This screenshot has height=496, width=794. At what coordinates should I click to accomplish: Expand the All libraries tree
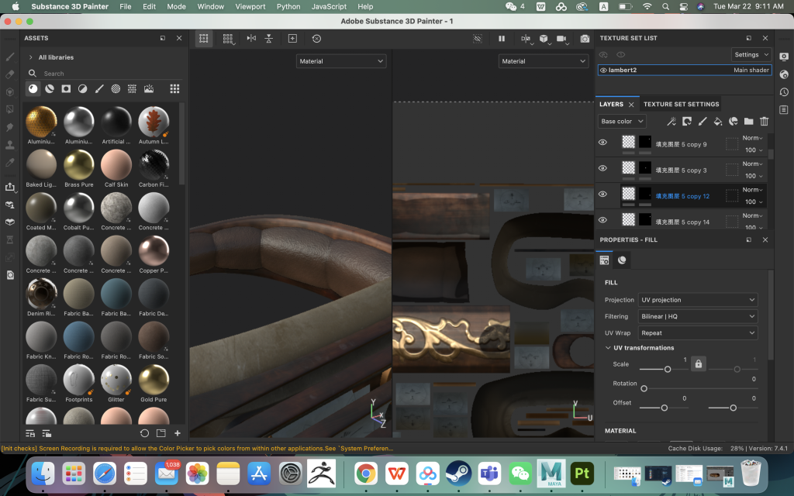31,57
